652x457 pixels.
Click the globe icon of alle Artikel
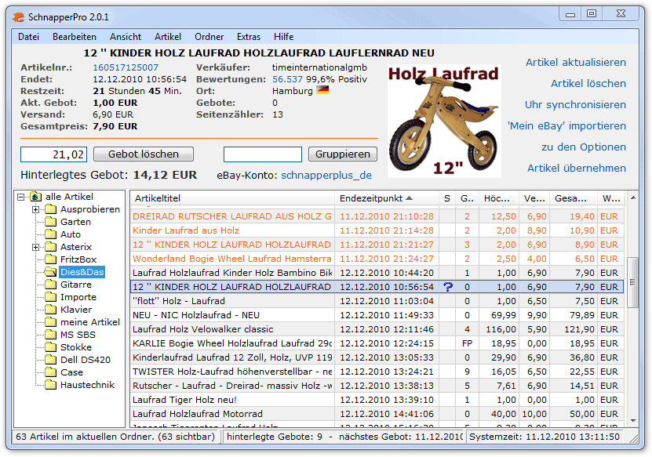[x=35, y=197]
